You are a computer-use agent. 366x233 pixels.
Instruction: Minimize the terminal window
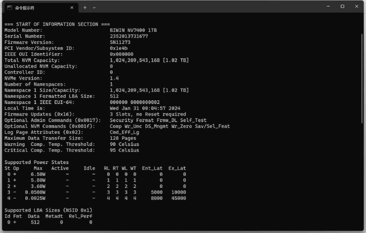pos(328,6)
